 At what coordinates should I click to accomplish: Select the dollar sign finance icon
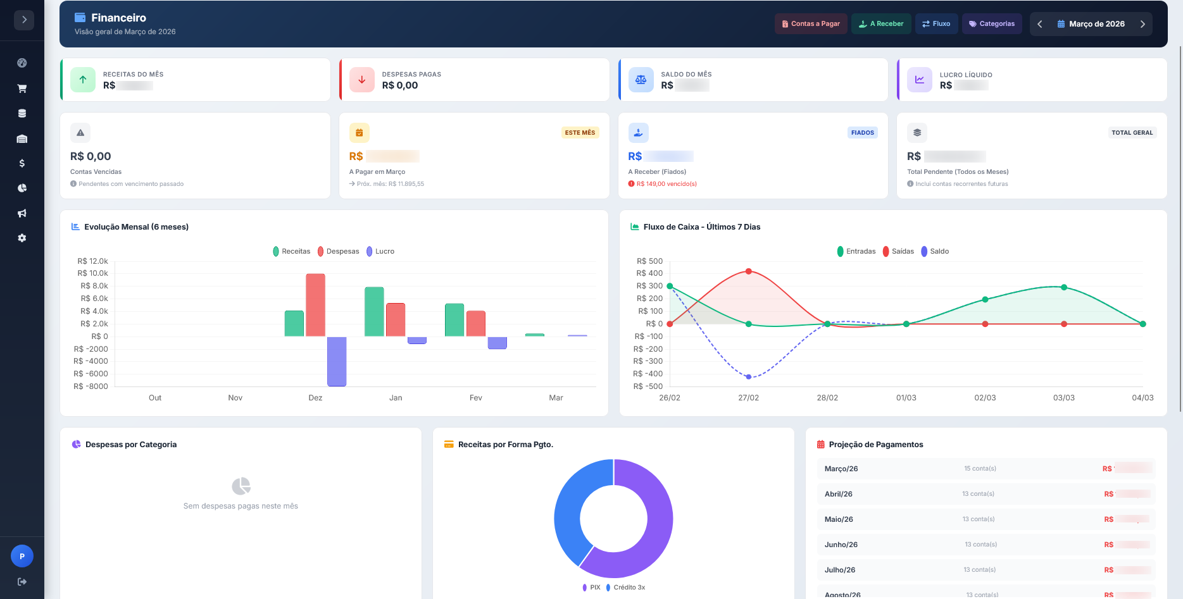point(22,163)
